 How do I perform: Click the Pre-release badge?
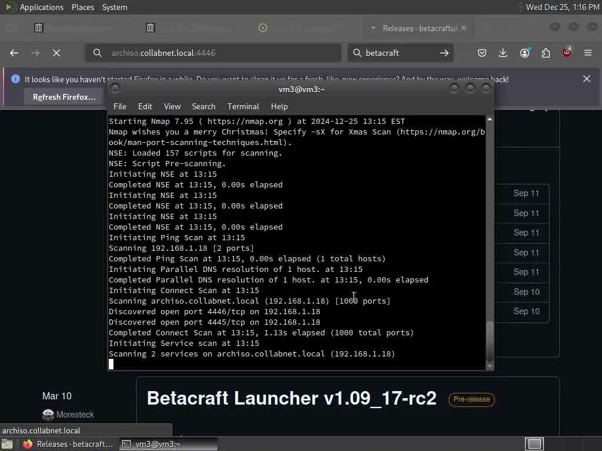tap(471, 399)
